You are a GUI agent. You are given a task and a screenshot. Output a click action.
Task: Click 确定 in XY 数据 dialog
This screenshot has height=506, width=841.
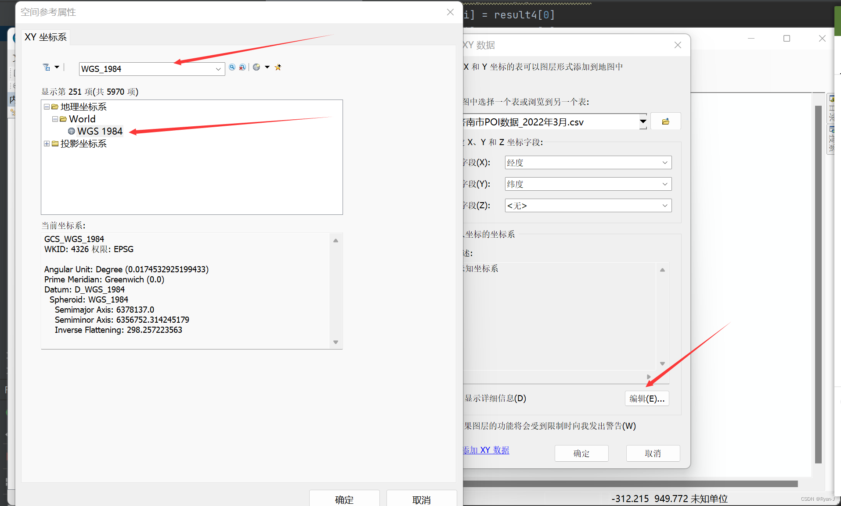click(581, 453)
